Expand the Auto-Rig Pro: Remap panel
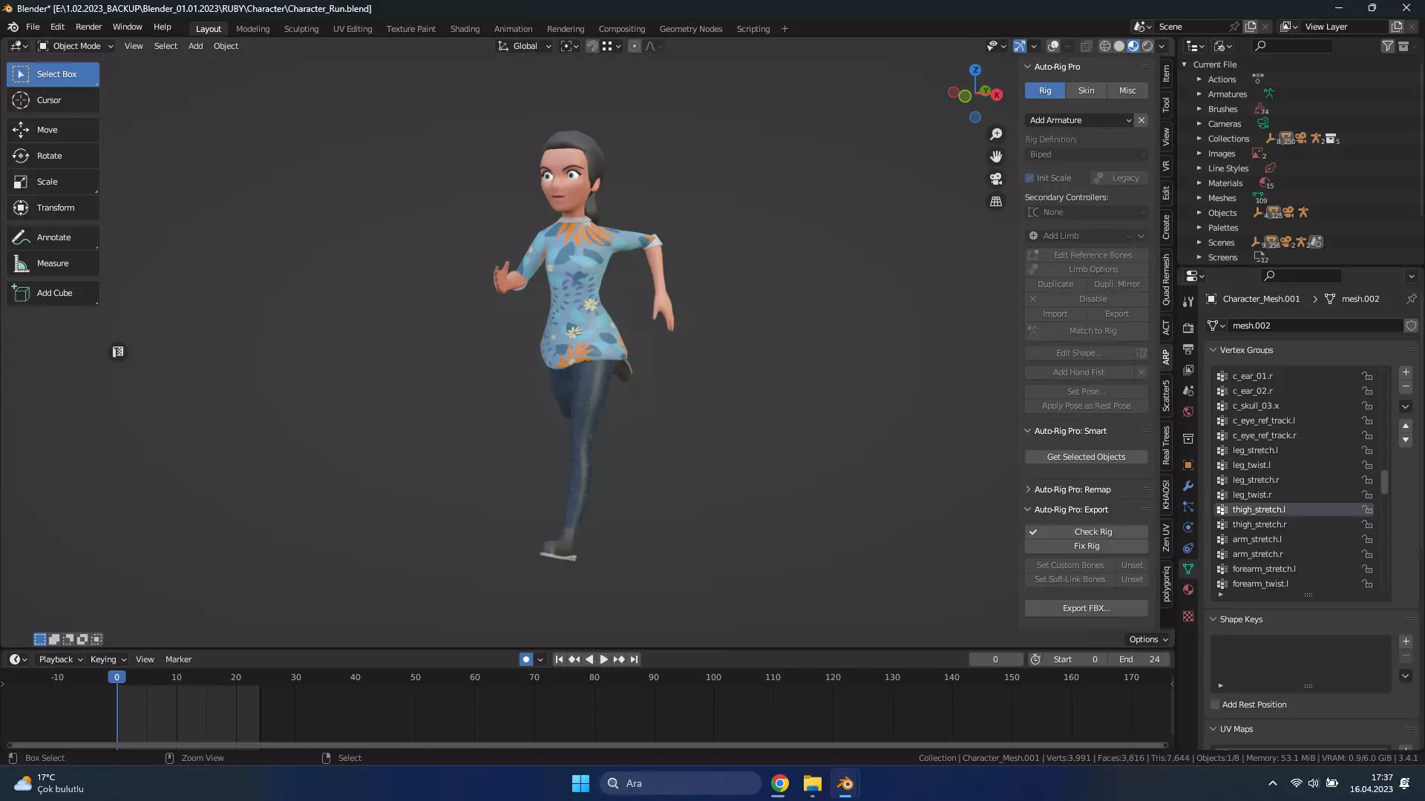Image resolution: width=1425 pixels, height=801 pixels. coord(1072,489)
